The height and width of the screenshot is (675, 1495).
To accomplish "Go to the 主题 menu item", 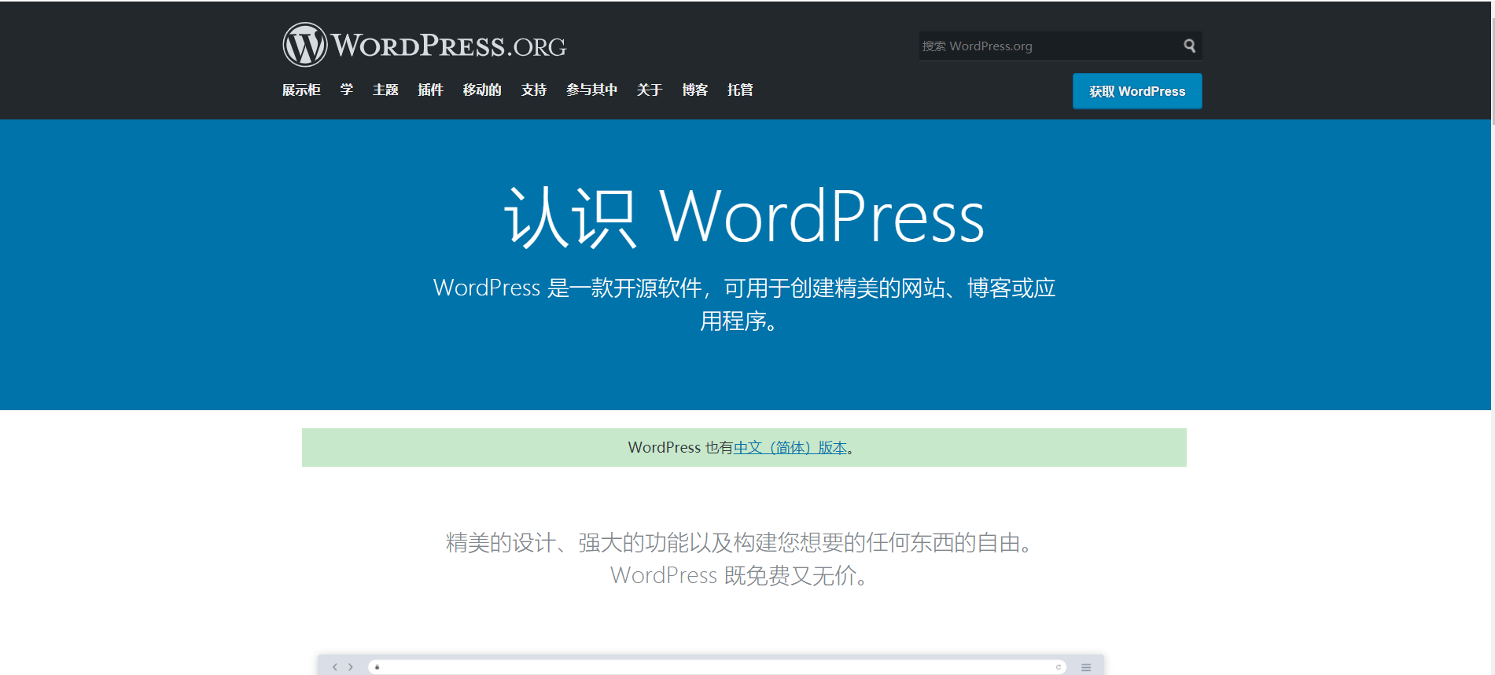I will (385, 90).
